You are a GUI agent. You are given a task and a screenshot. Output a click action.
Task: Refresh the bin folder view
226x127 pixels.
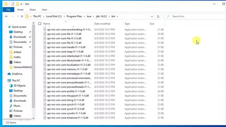click(158, 17)
